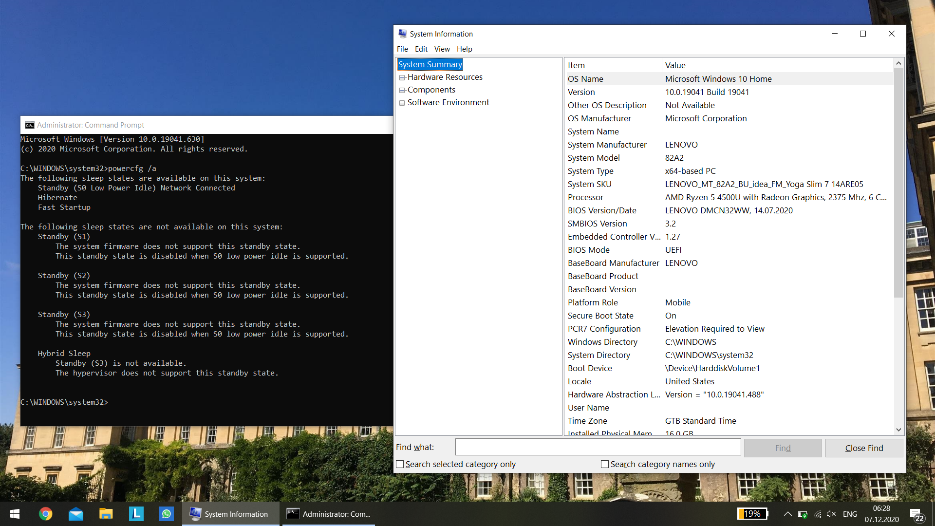Screen dimensions: 935x526
Task: Click the Command Prompt title bar icon
Action: click(29, 125)
